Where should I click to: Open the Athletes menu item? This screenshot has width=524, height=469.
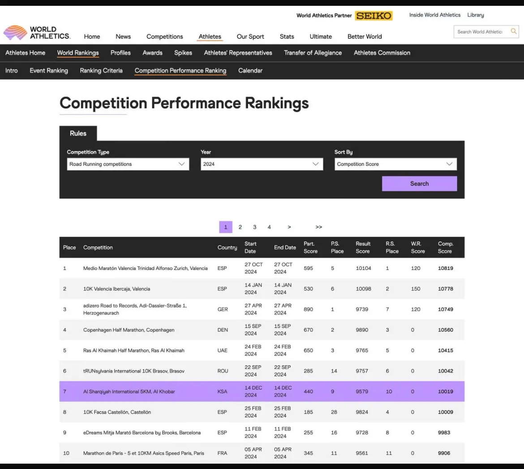click(210, 37)
